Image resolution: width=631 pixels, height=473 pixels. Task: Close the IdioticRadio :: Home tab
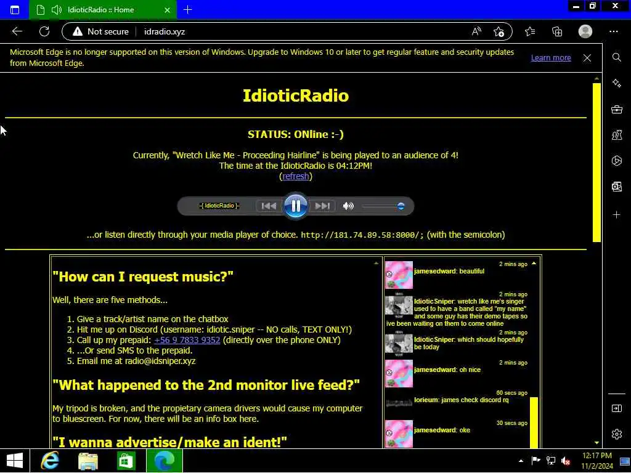coord(167,10)
